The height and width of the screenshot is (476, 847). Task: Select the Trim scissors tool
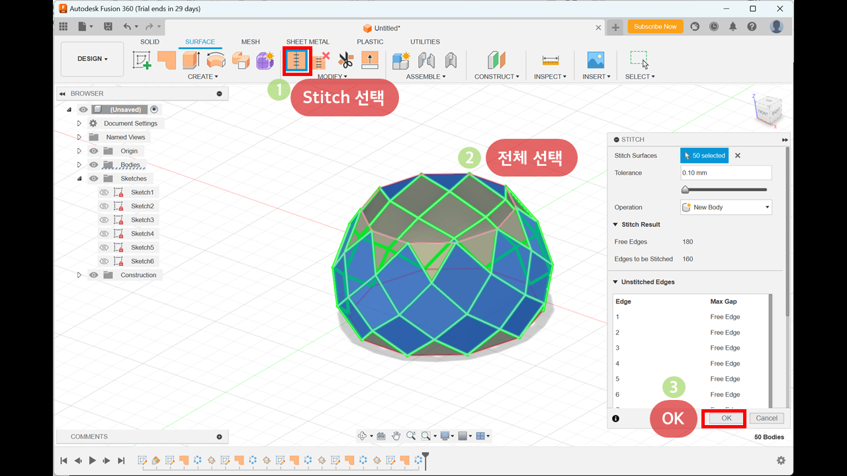tap(345, 60)
